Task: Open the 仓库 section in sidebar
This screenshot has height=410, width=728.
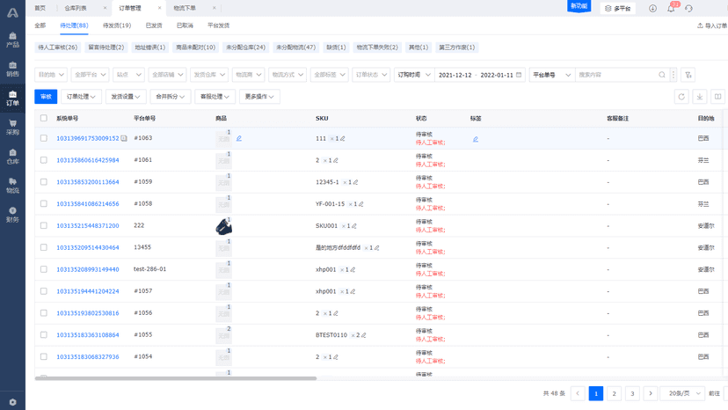Action: point(12,157)
